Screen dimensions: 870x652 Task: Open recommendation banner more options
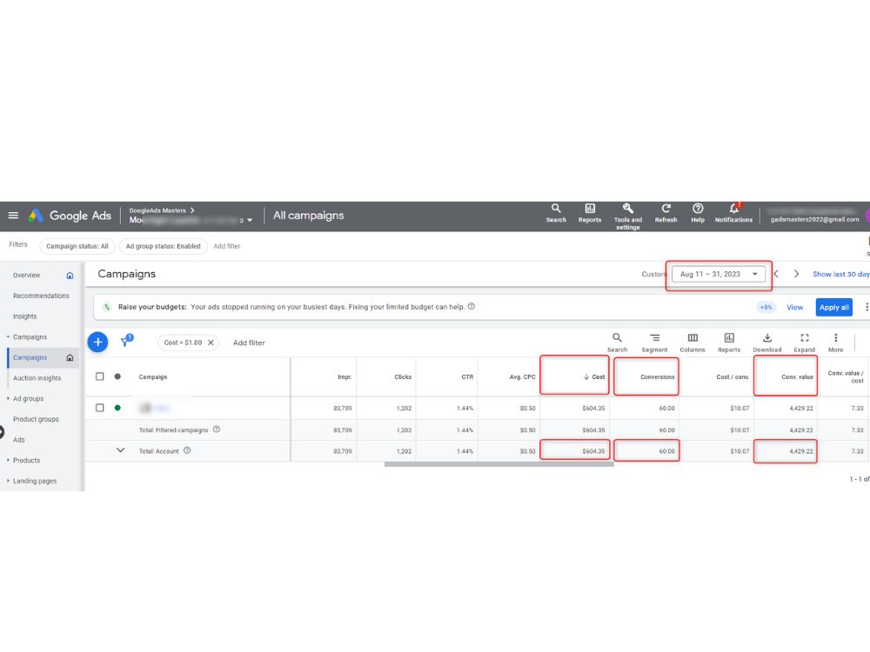point(867,307)
